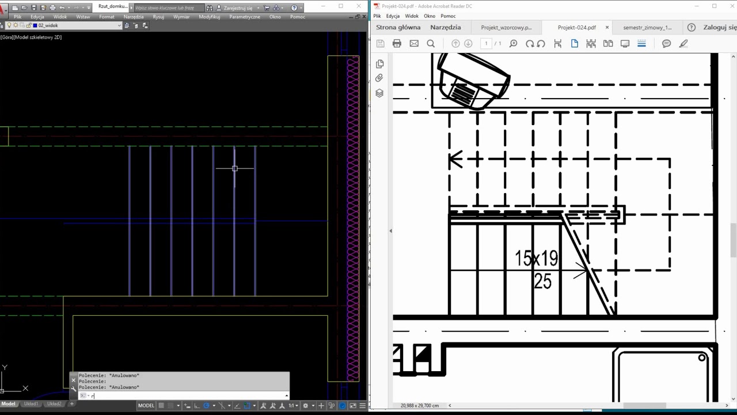Open workspace switching gear in status bar
The height and width of the screenshot is (415, 737).
point(306,406)
